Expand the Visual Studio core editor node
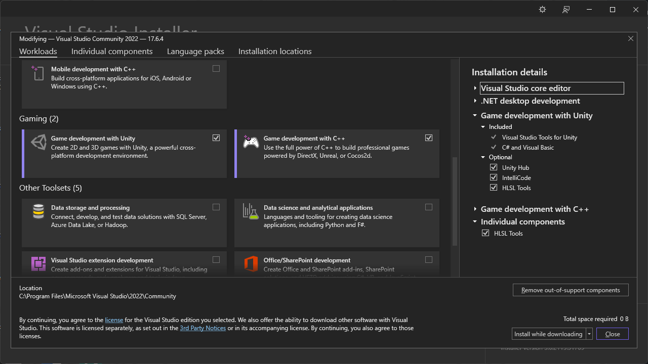This screenshot has width=648, height=364. (x=475, y=88)
